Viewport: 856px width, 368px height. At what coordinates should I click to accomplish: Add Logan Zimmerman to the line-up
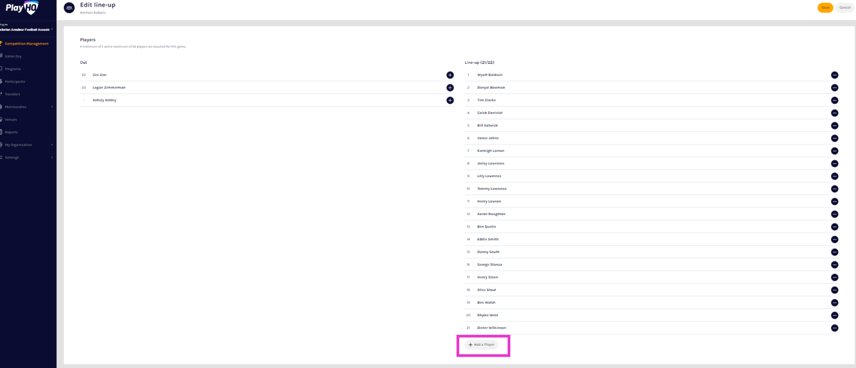point(449,87)
